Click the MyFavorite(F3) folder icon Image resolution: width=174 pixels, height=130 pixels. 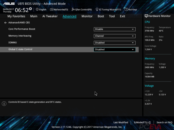coord(52,10)
